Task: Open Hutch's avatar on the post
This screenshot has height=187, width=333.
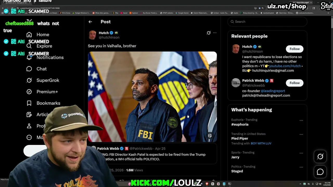Action: pyautogui.click(x=92, y=35)
